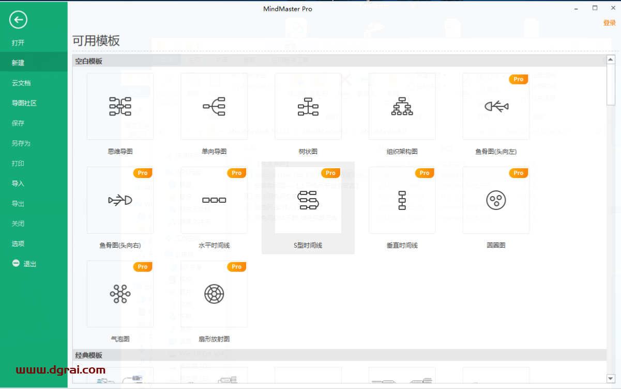This screenshot has height=389, width=621.
Task: Choose the 圆圈图 circle map template
Action: tap(496, 200)
